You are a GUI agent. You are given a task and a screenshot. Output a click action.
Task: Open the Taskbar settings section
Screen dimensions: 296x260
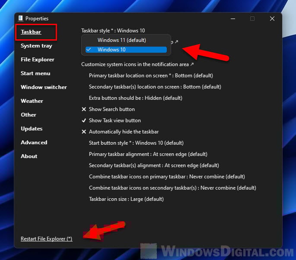[x=31, y=32]
